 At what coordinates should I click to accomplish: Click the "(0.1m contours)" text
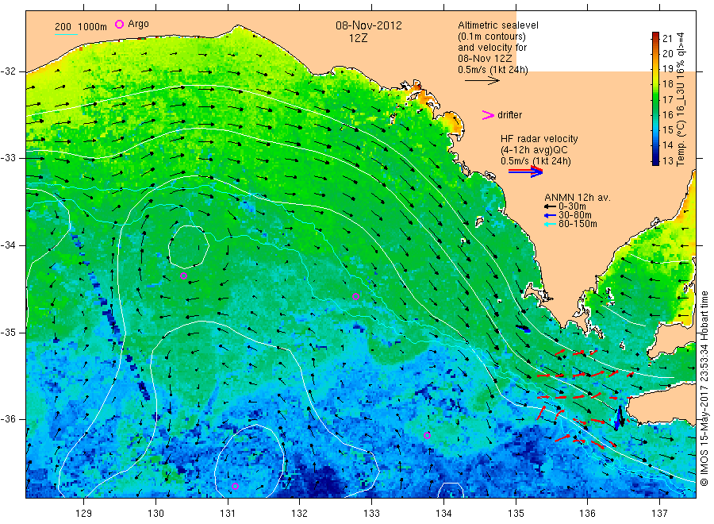point(492,37)
